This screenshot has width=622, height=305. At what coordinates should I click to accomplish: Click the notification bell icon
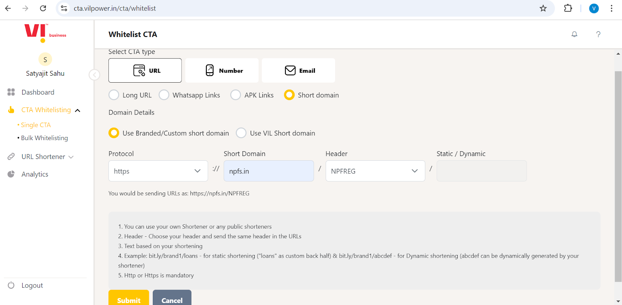tap(574, 34)
